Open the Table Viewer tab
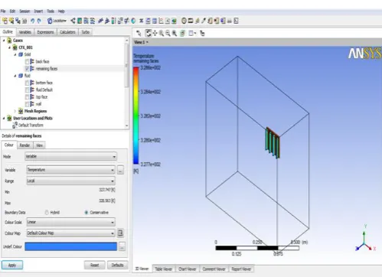The image size is (382, 277). pyautogui.click(x=164, y=269)
